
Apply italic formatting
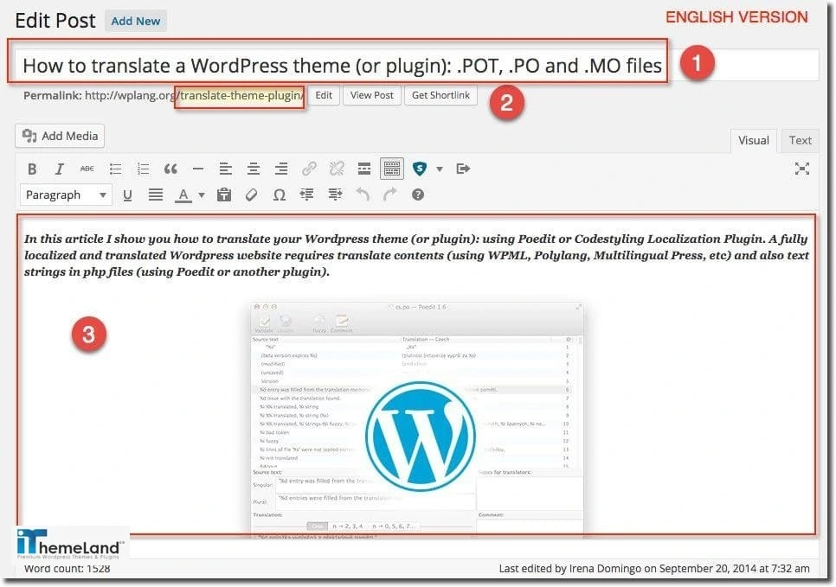[59, 169]
